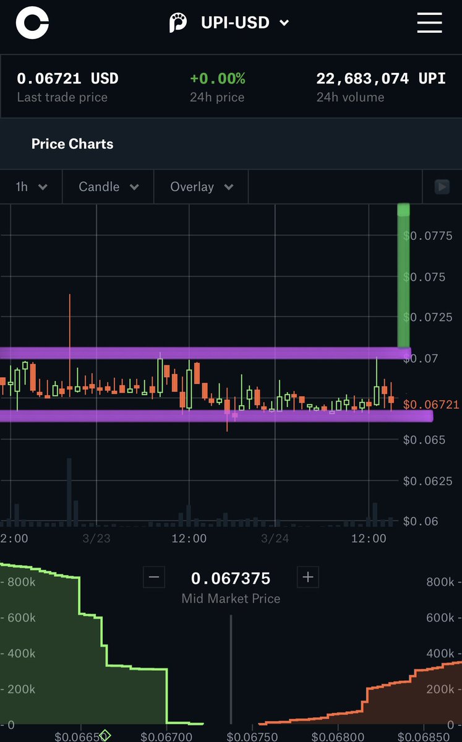Click the 22,683,074 UPI volume

tap(381, 79)
